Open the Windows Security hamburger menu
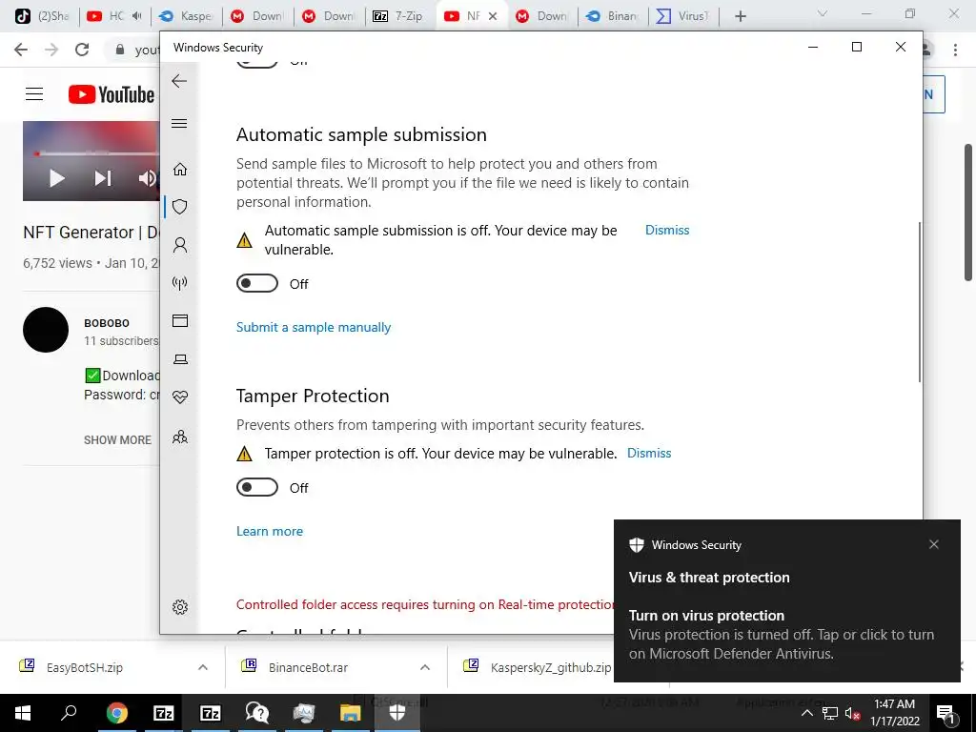The image size is (976, 732). 179,123
